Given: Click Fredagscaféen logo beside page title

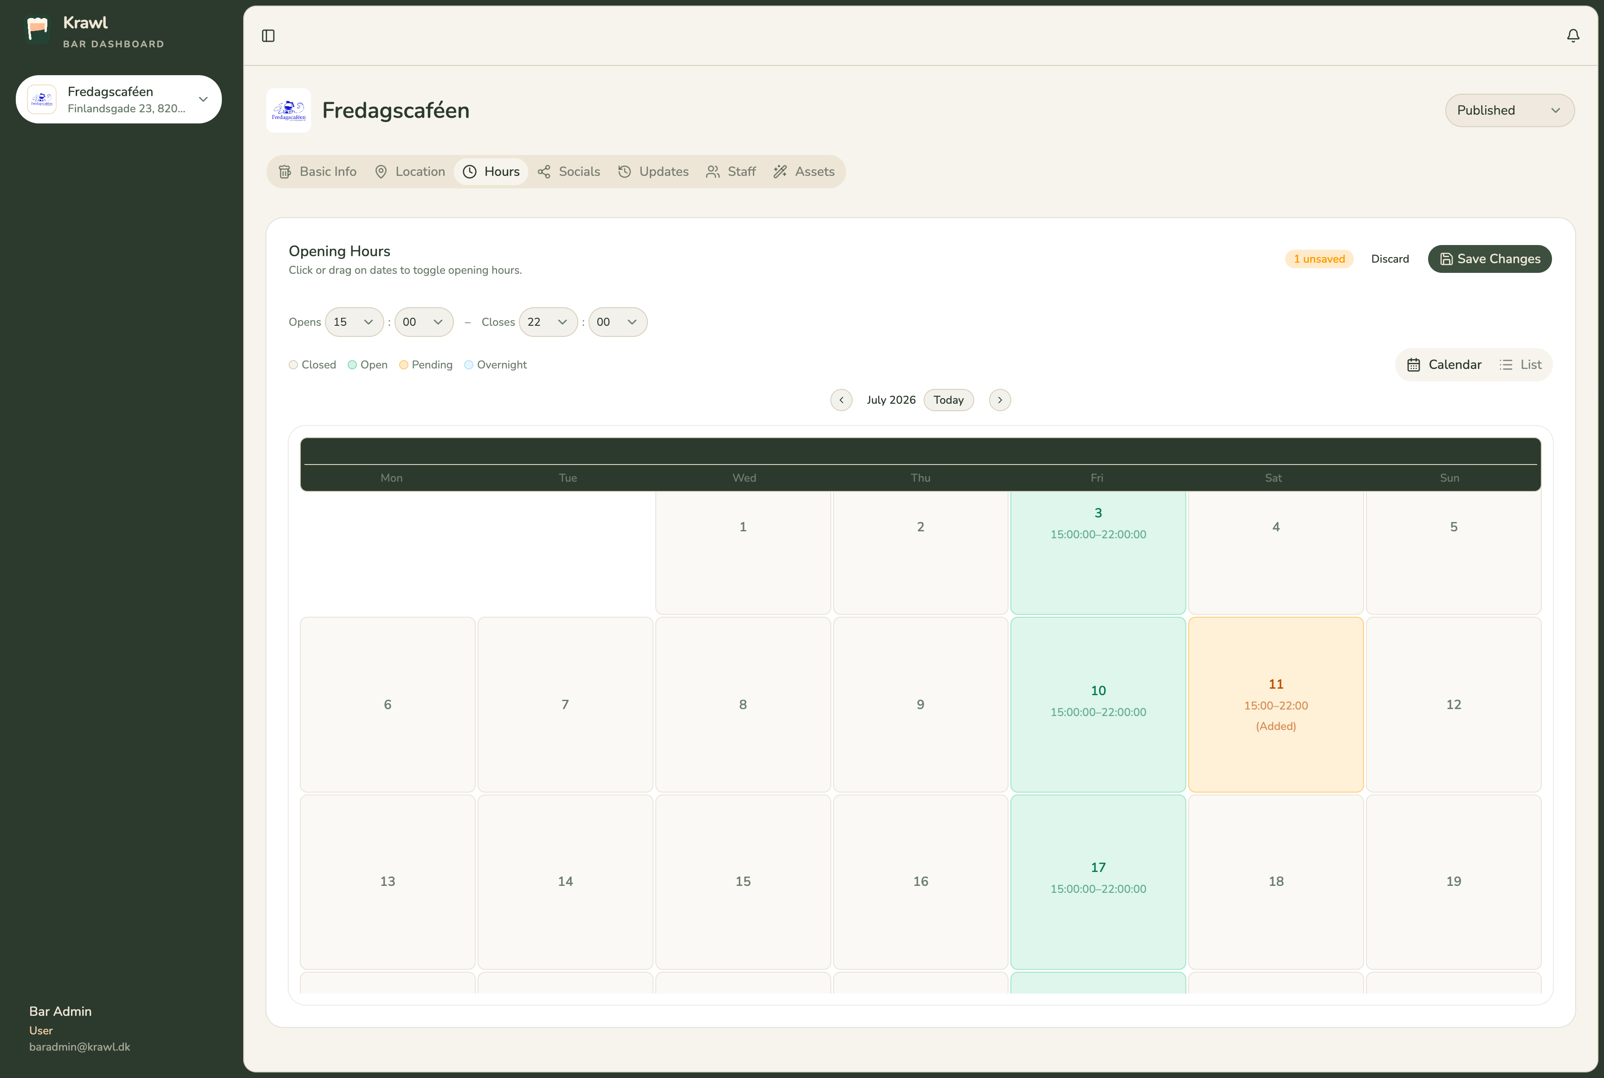Looking at the screenshot, I should [289, 110].
